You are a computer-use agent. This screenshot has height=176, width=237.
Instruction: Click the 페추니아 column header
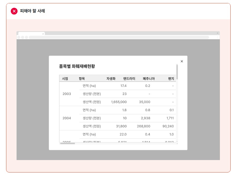coord(149,79)
